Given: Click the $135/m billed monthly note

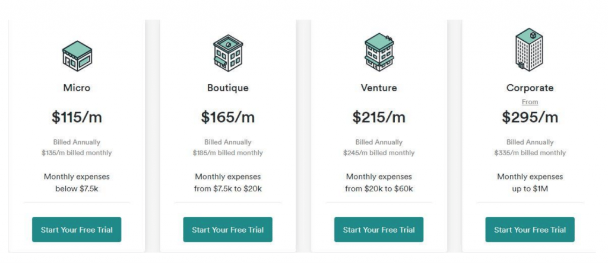Looking at the screenshot, I should click(77, 153).
